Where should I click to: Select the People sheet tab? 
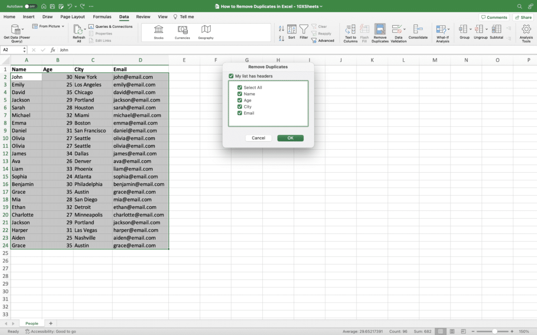31,323
